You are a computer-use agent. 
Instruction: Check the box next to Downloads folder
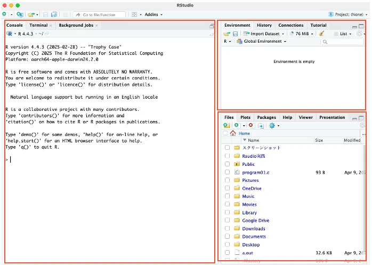(227, 228)
